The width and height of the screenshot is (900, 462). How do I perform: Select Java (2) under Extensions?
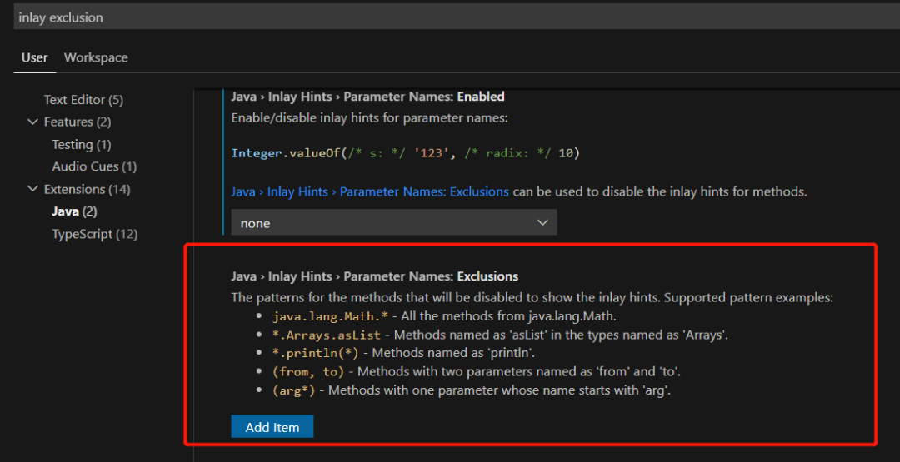(74, 212)
